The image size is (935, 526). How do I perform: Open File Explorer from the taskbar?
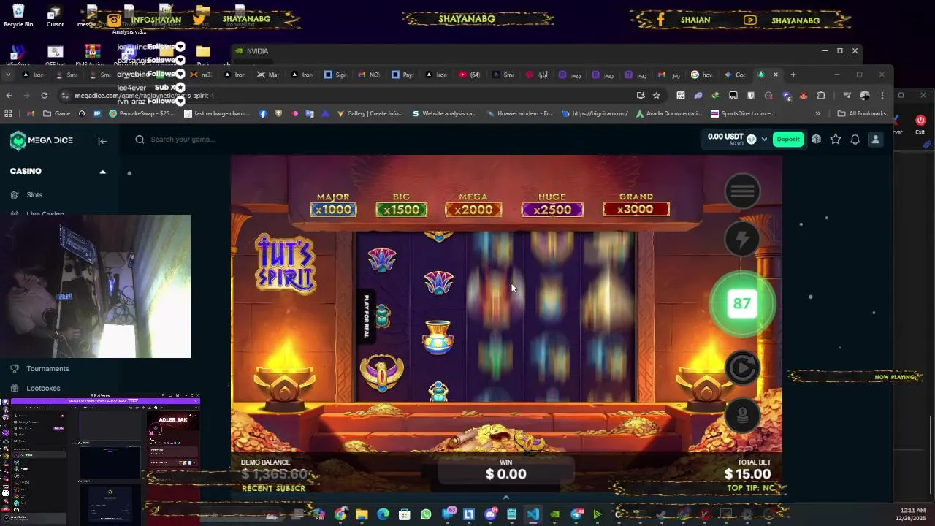pos(362,514)
